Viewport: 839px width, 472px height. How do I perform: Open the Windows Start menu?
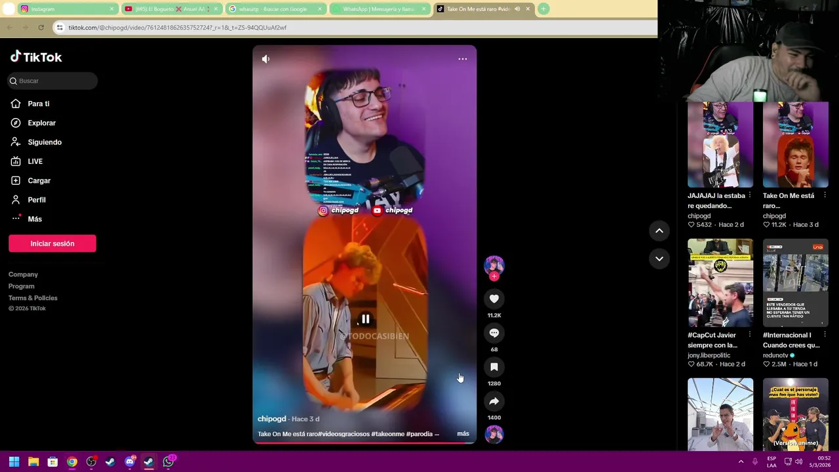click(14, 462)
